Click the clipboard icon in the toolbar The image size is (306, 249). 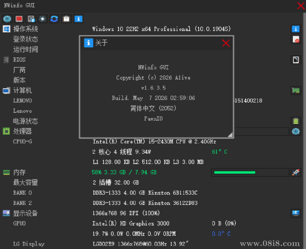pyautogui.click(x=66, y=19)
